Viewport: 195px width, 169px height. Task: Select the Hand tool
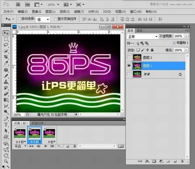6,155
